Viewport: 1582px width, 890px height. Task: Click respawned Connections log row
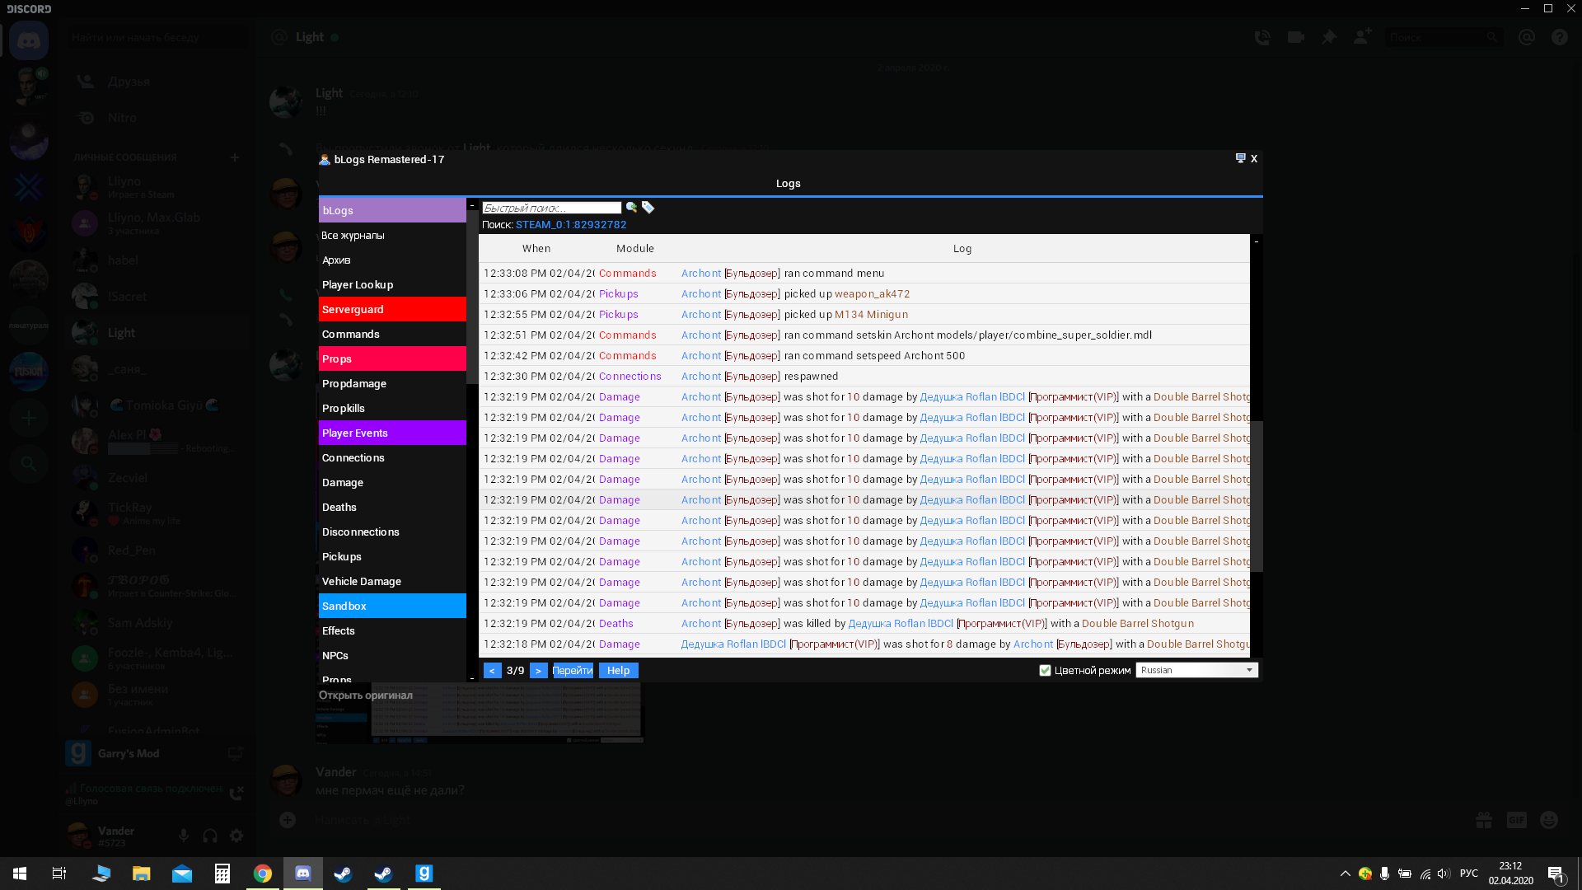pyautogui.click(x=864, y=376)
